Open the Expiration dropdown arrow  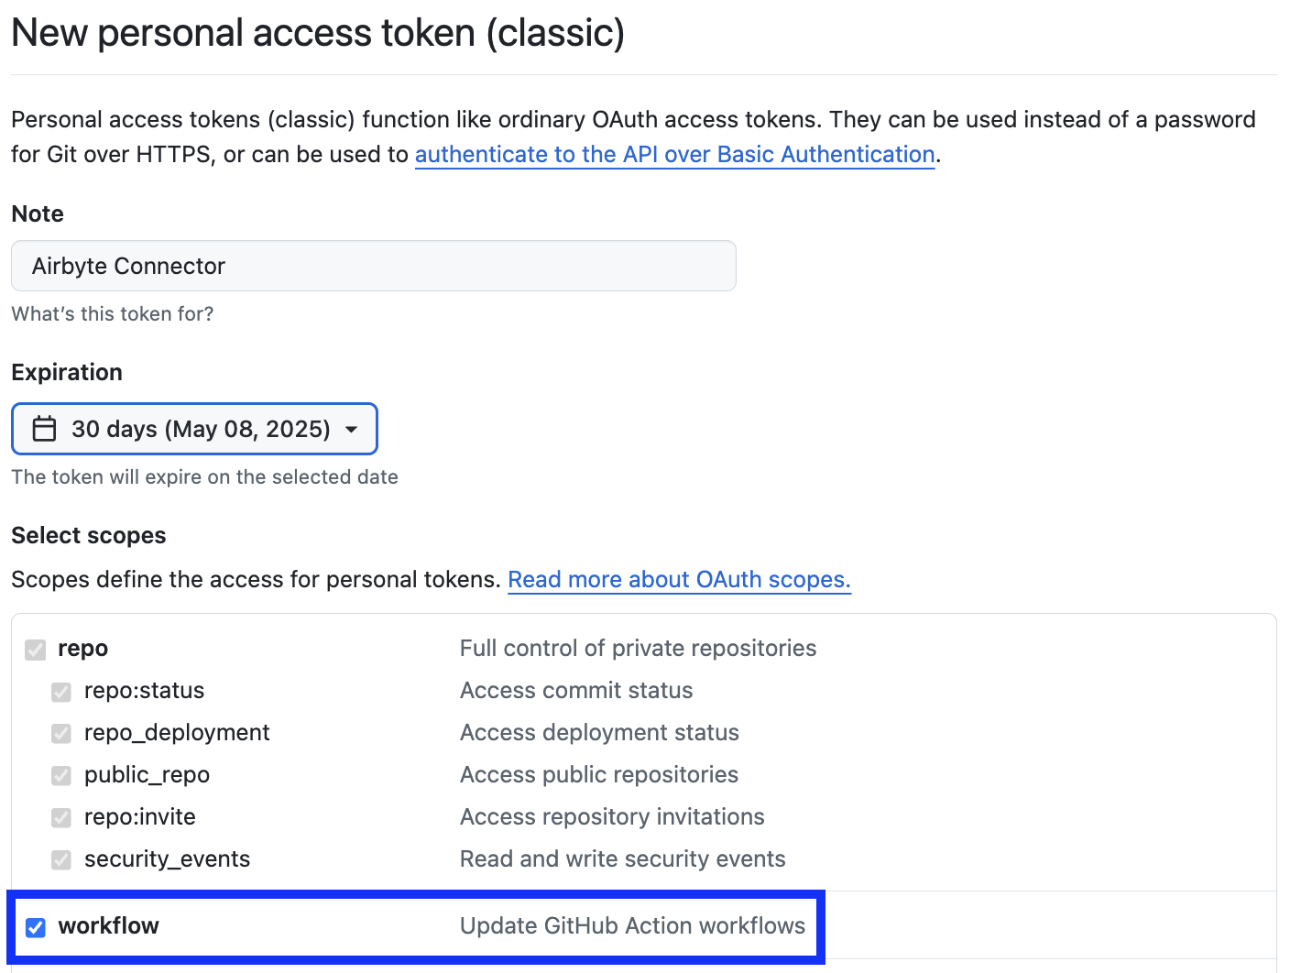tap(352, 429)
